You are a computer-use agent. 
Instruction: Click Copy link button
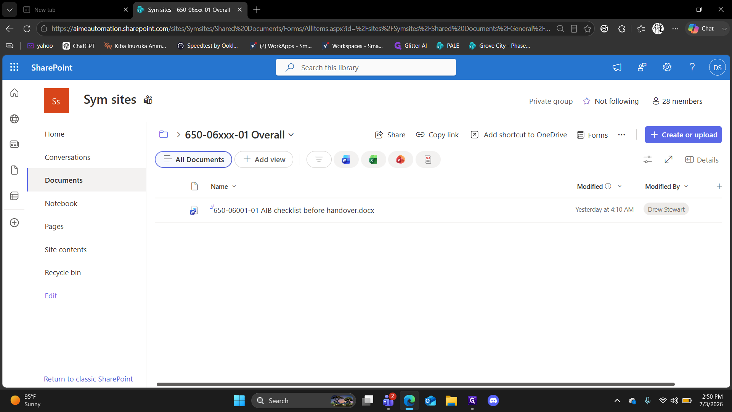point(437,135)
